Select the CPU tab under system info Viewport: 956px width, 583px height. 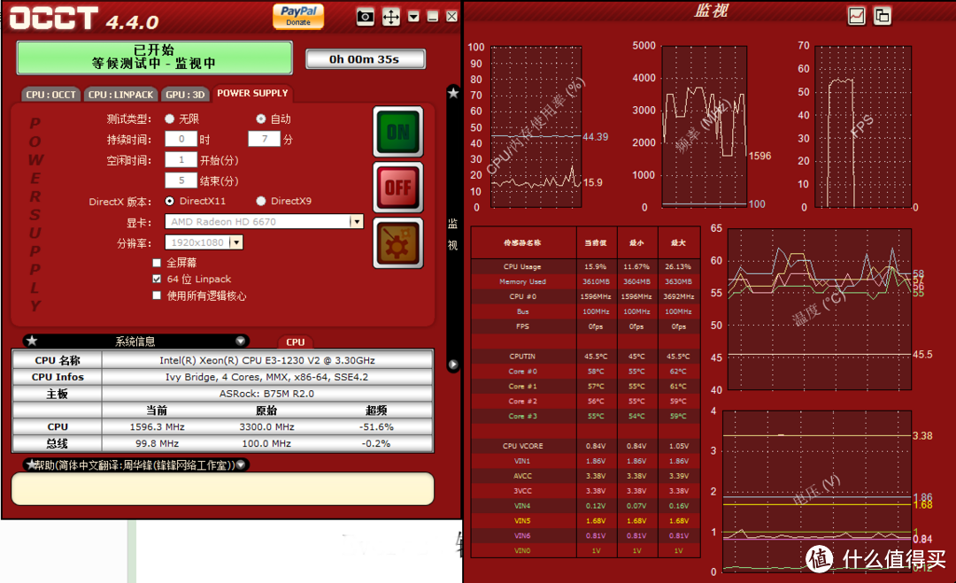(x=296, y=341)
